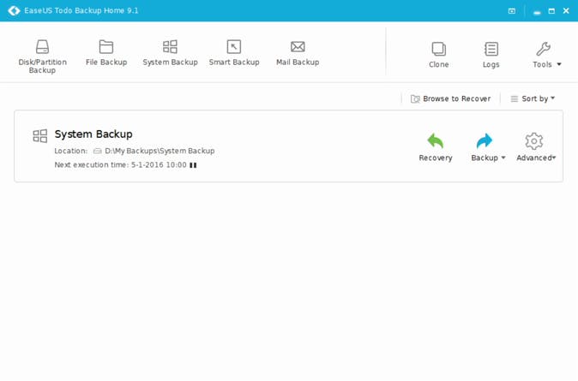
Task: Open Disk/Partition Backup
Action: click(x=42, y=57)
